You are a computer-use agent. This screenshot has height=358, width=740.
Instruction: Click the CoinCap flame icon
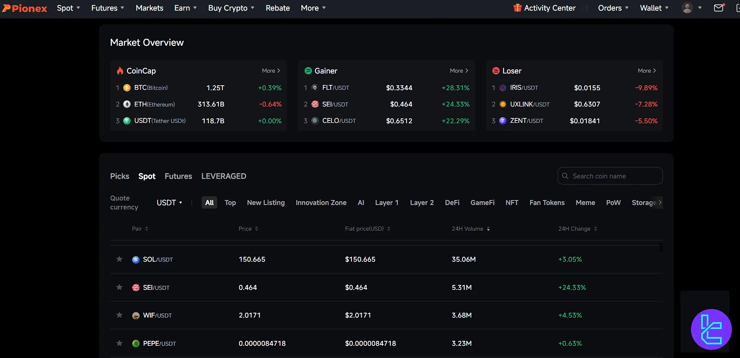[120, 71]
